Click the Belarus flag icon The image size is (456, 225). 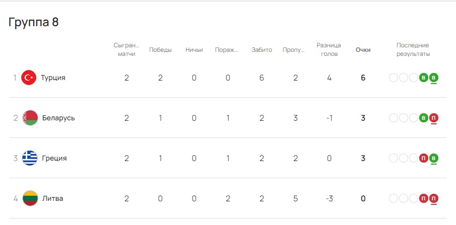click(30, 118)
